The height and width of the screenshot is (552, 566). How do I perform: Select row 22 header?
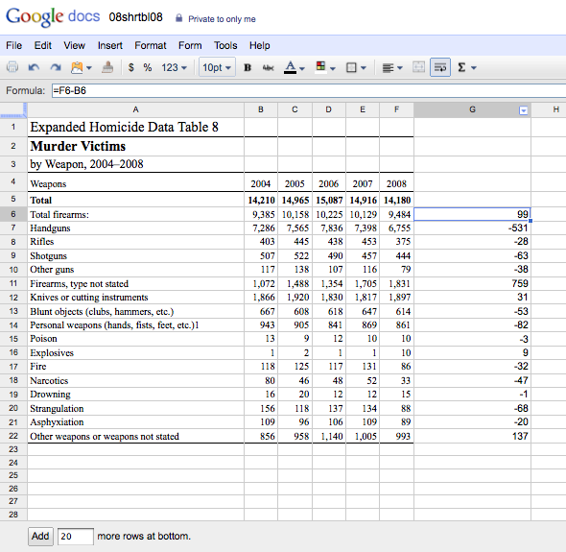pos(13,436)
